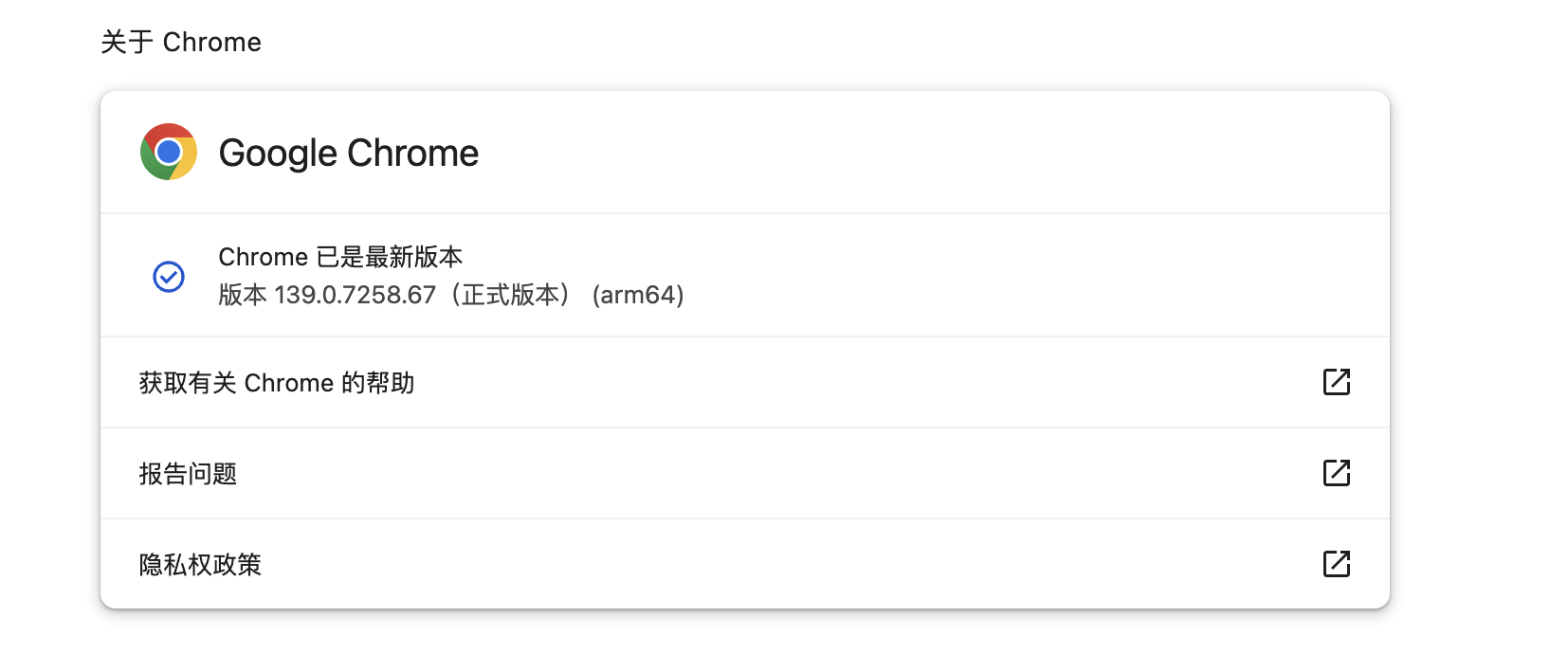Open the 隐私权政策 link text
Screen dimensions: 1568x654
click(200, 565)
